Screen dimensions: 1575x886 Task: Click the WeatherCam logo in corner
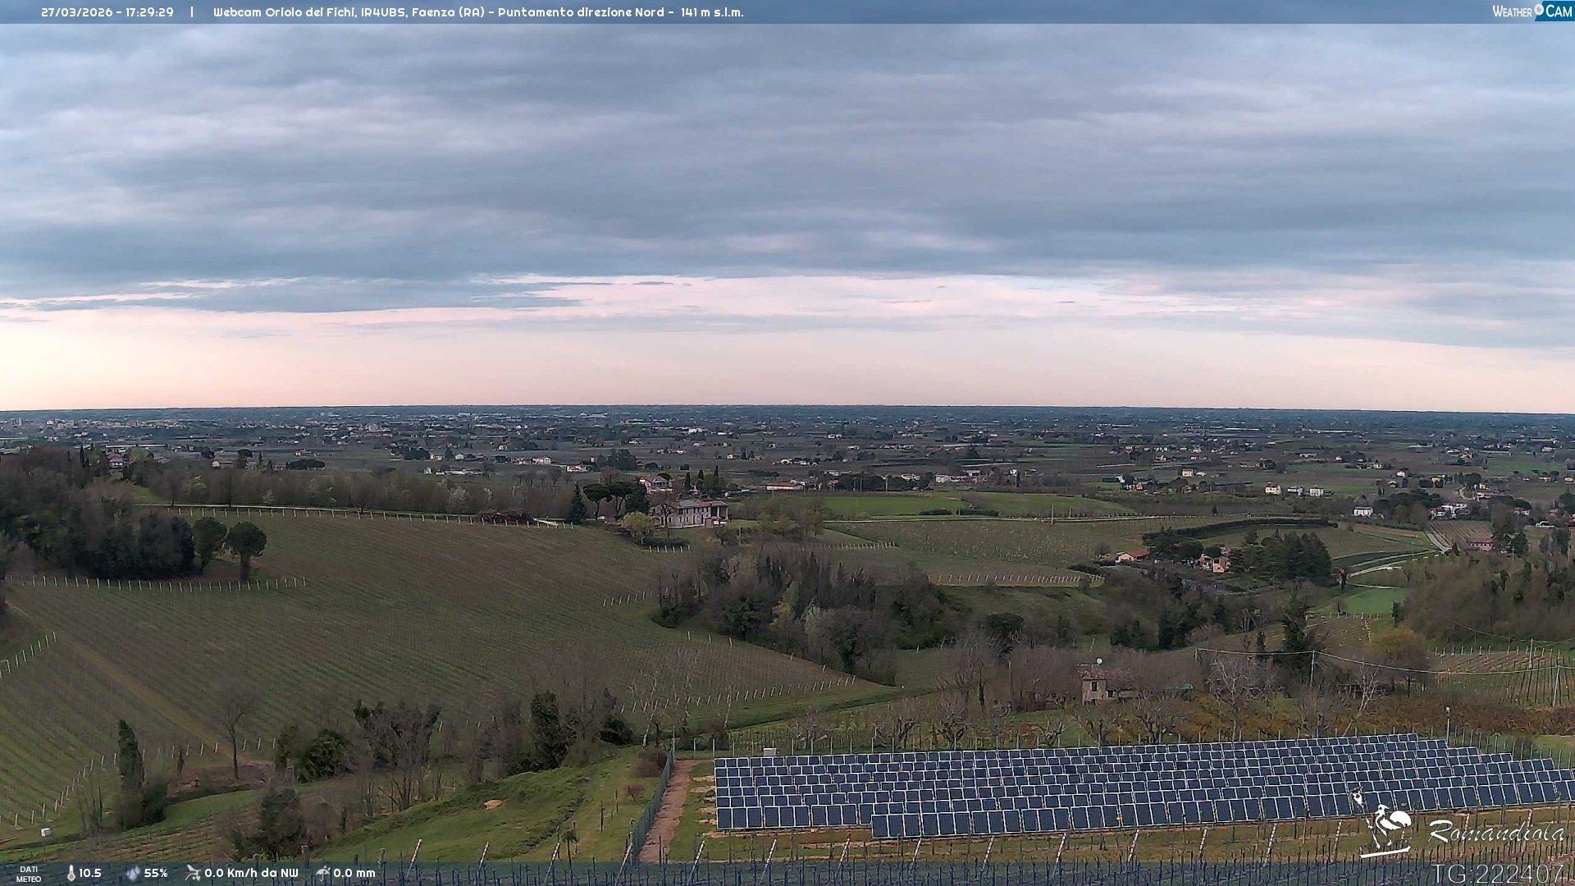[1532, 11]
